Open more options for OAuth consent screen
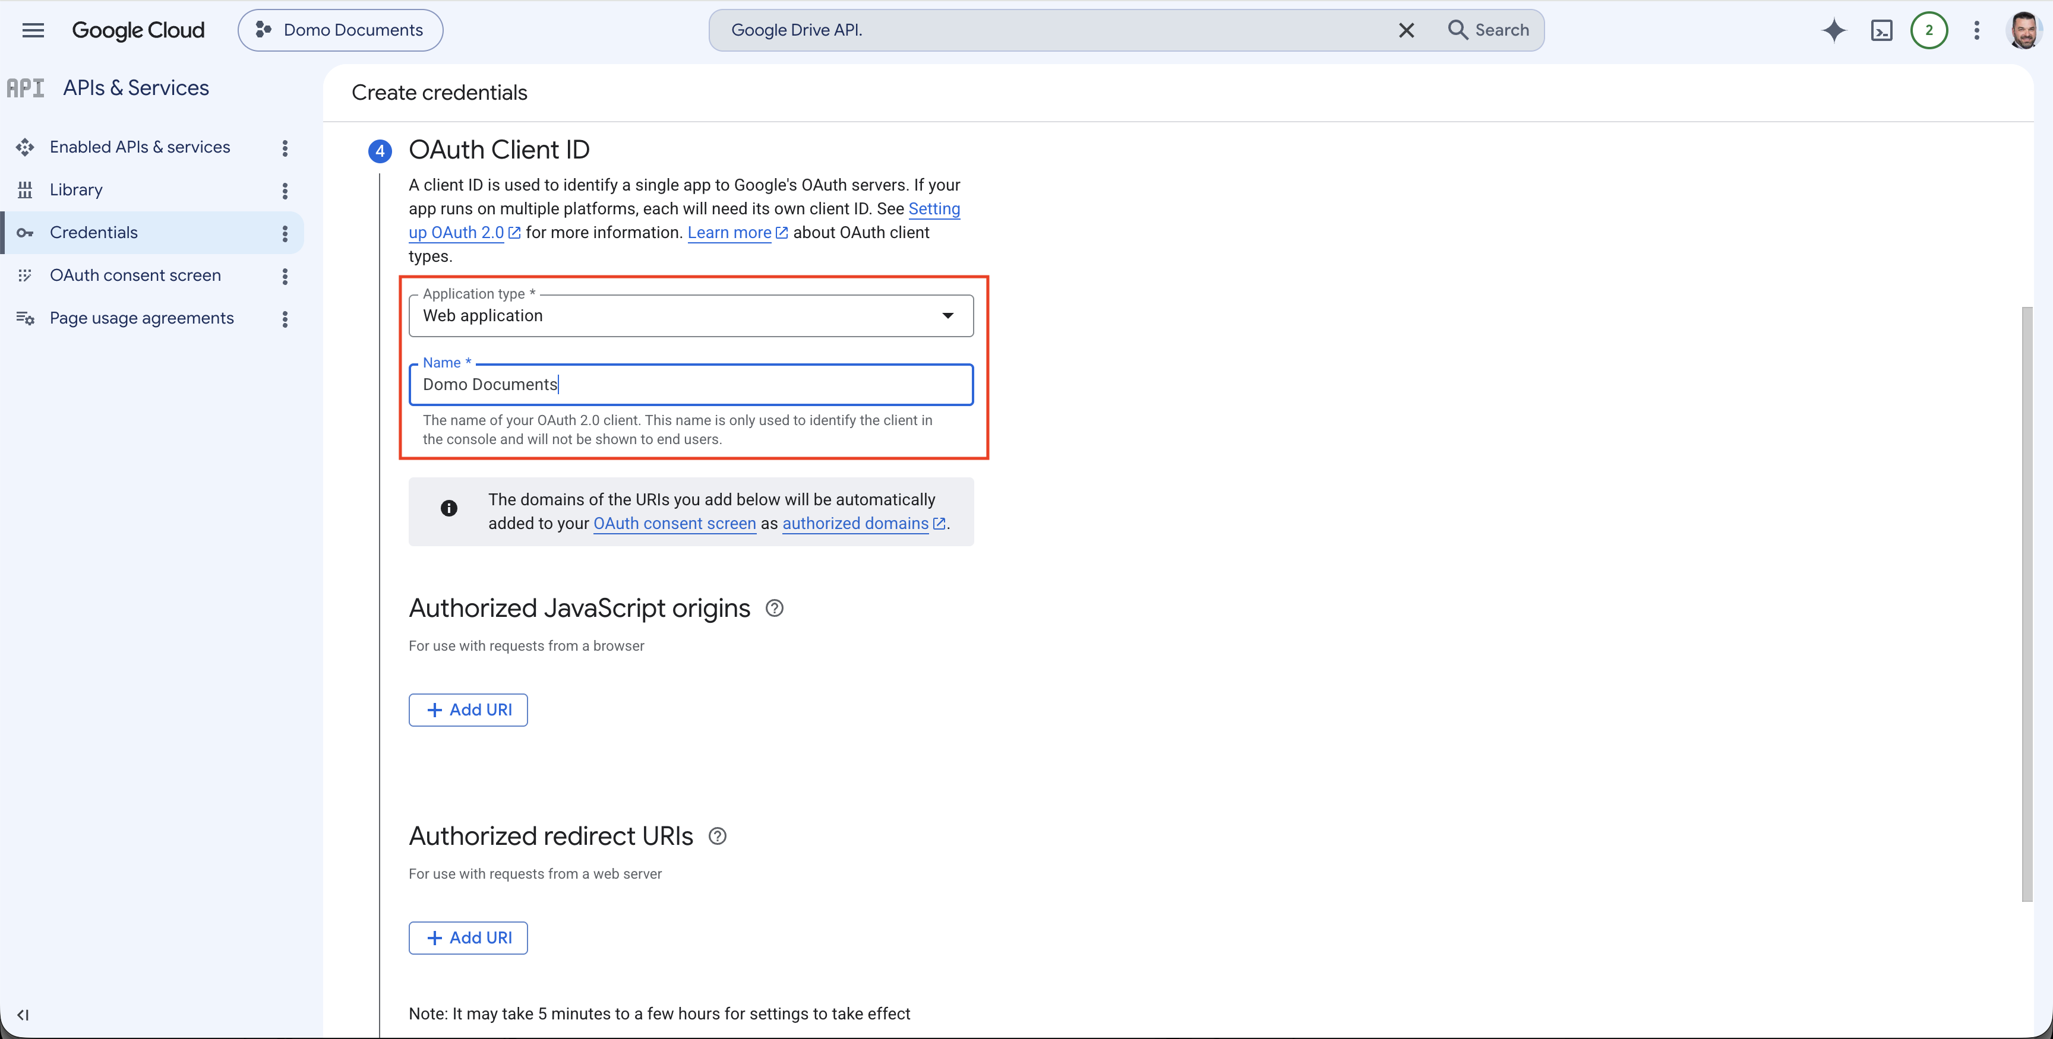The image size is (2053, 1039). pos(285,275)
